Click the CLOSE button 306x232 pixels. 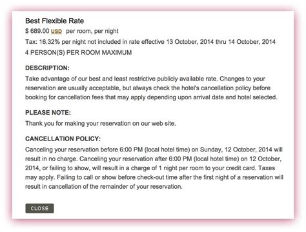click(x=39, y=208)
